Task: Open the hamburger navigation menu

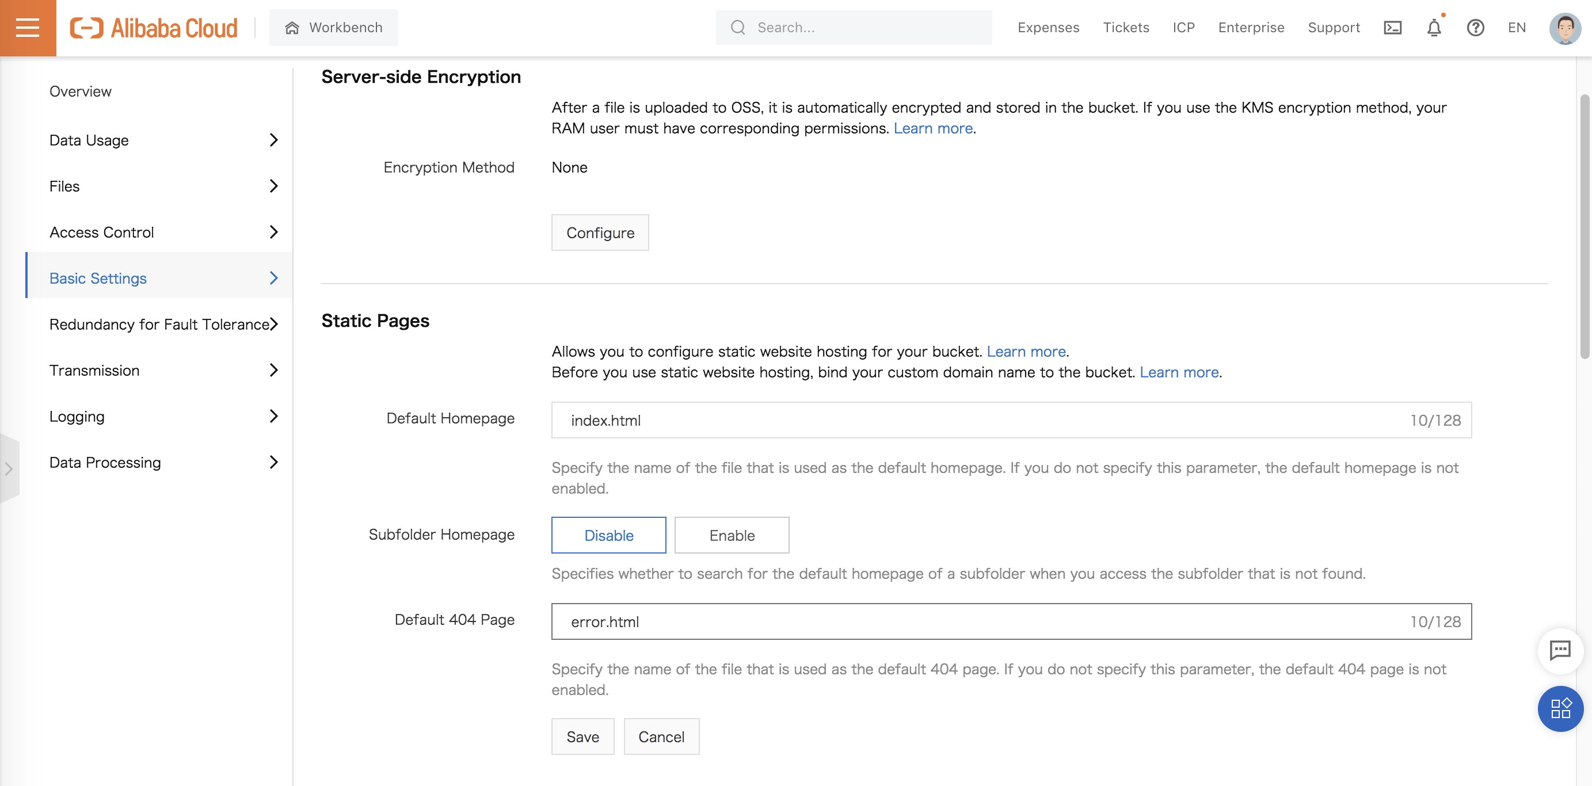Action: click(x=27, y=28)
